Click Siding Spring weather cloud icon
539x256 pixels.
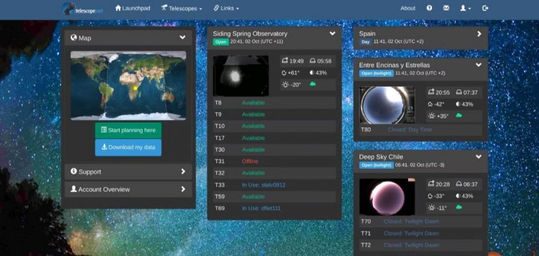(313, 84)
